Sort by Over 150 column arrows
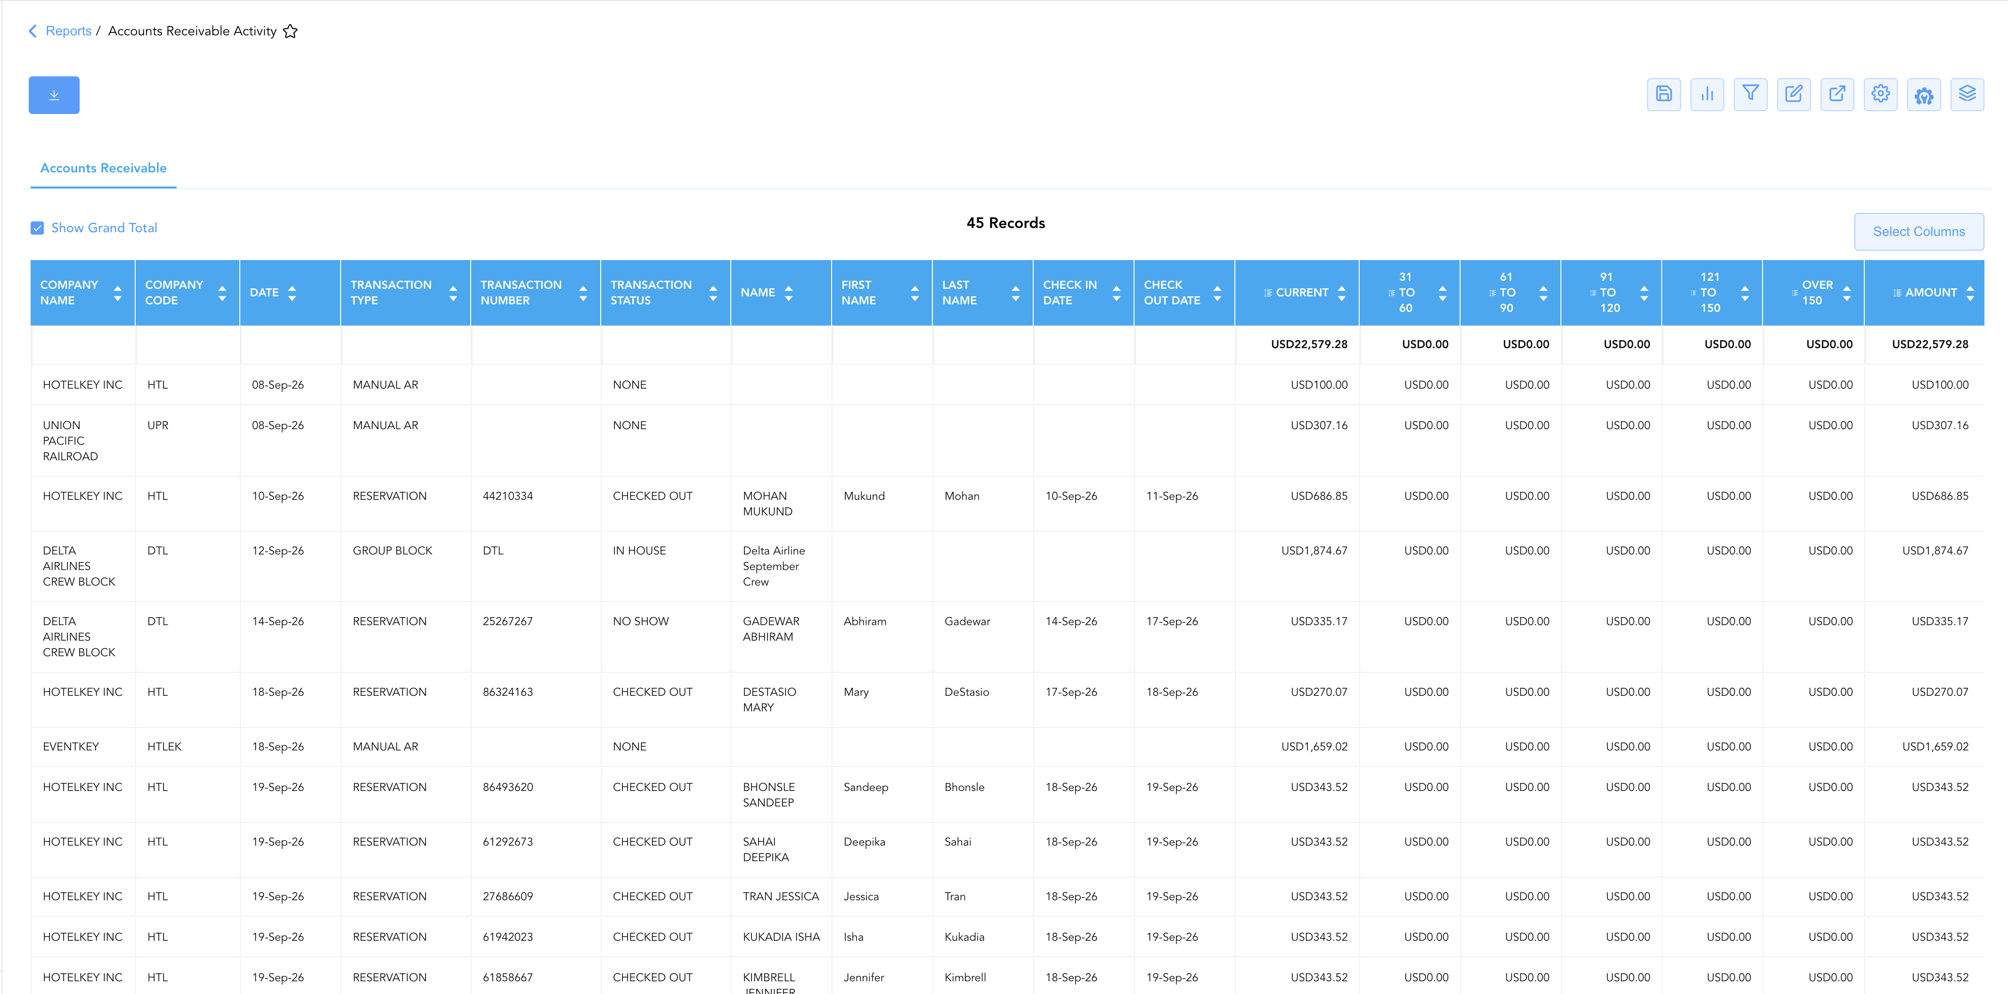 coord(1847,293)
